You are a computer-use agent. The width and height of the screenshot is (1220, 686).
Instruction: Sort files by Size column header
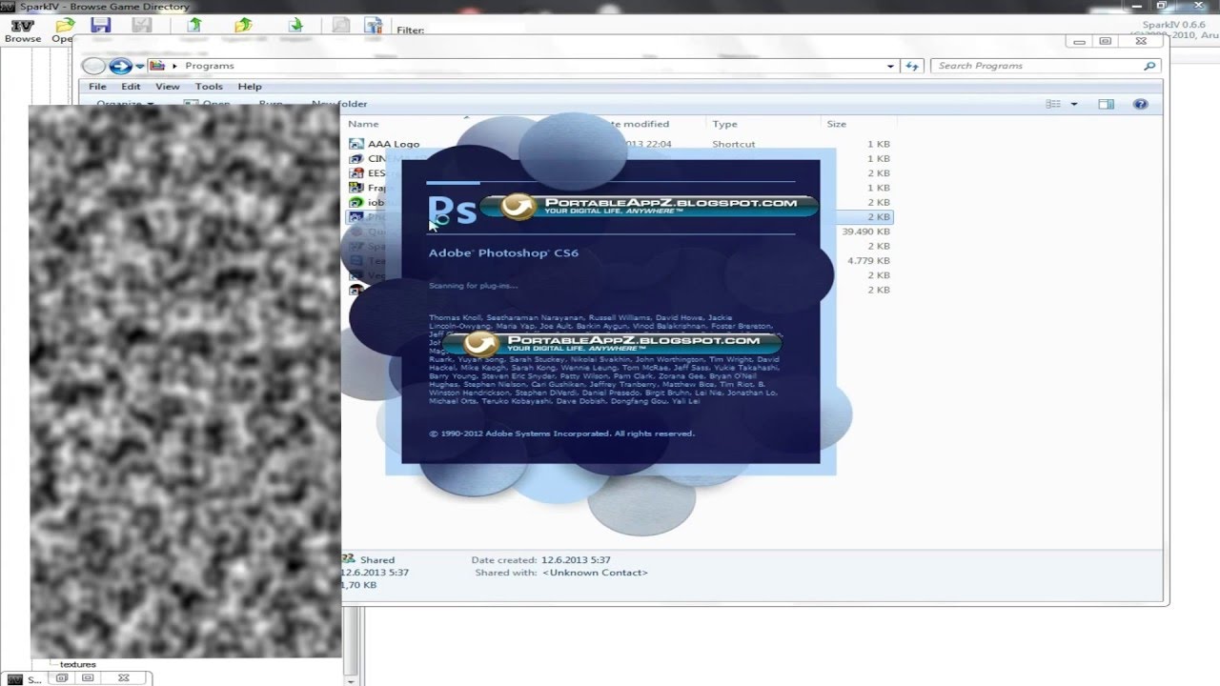[836, 124]
